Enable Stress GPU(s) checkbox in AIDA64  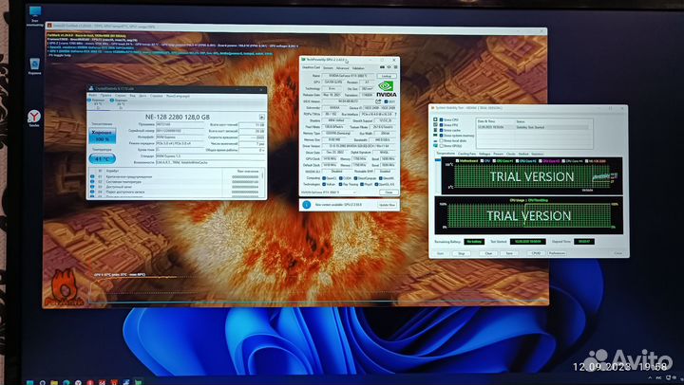(x=442, y=145)
